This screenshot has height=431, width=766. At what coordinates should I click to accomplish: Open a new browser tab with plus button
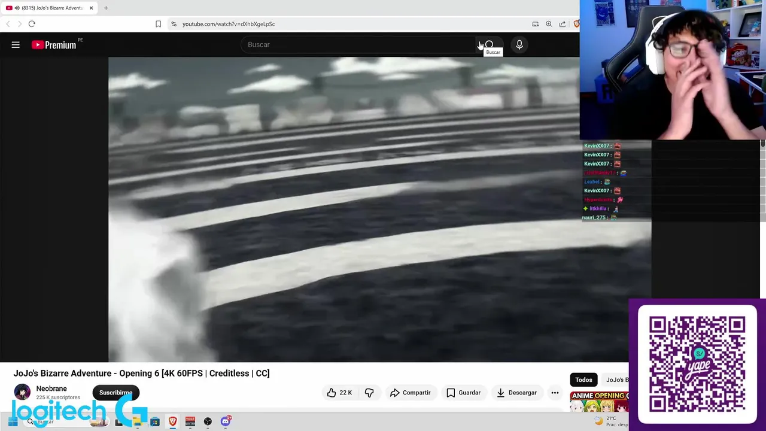106,8
